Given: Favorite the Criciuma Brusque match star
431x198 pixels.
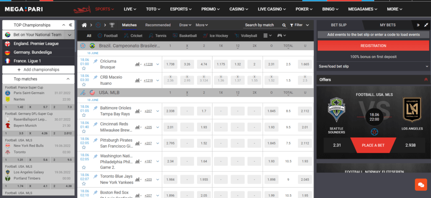Looking at the screenshot, I should pyautogui.click(x=84, y=69).
